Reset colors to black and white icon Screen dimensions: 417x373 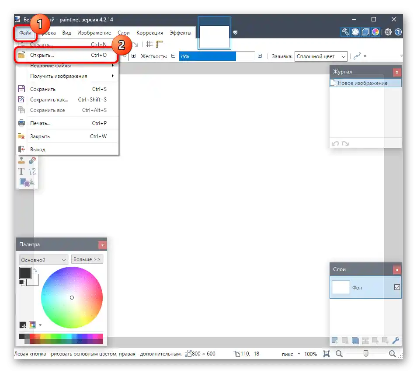click(22, 283)
